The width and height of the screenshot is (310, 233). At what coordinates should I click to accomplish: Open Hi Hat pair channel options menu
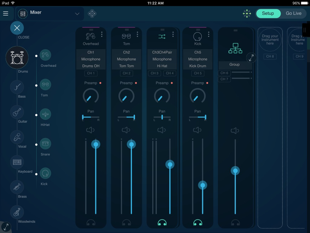pyautogui.click(x=173, y=35)
